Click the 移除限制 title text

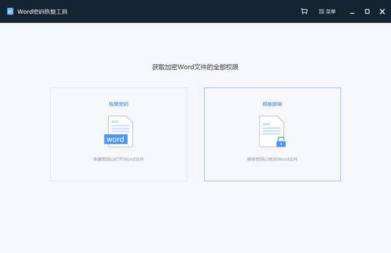click(x=272, y=104)
